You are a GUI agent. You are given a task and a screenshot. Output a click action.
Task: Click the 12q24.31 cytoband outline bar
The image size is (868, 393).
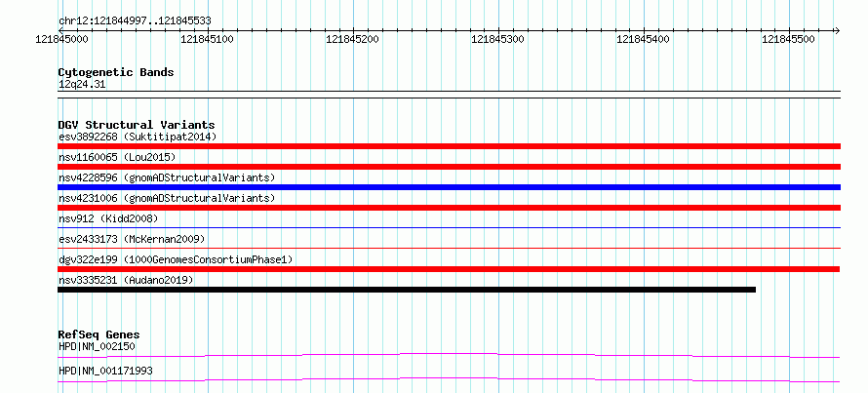449,95
